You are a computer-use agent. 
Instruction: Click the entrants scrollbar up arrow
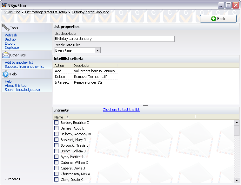[x=237, y=122]
